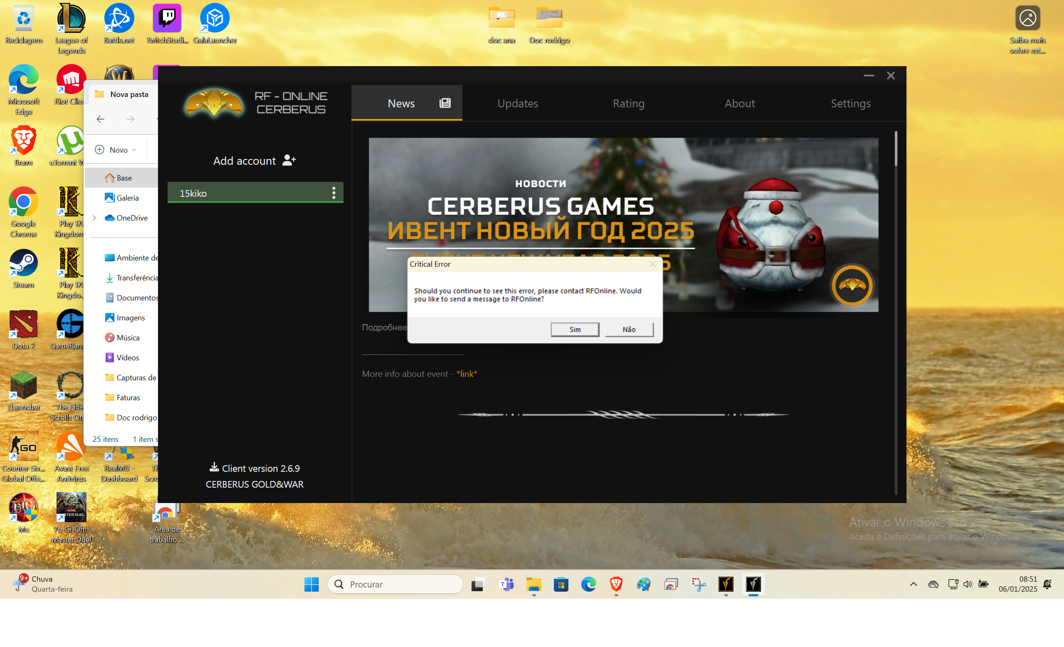The image size is (1064, 647).
Task: Open Microsoft Teams from taskbar
Action: (x=506, y=584)
